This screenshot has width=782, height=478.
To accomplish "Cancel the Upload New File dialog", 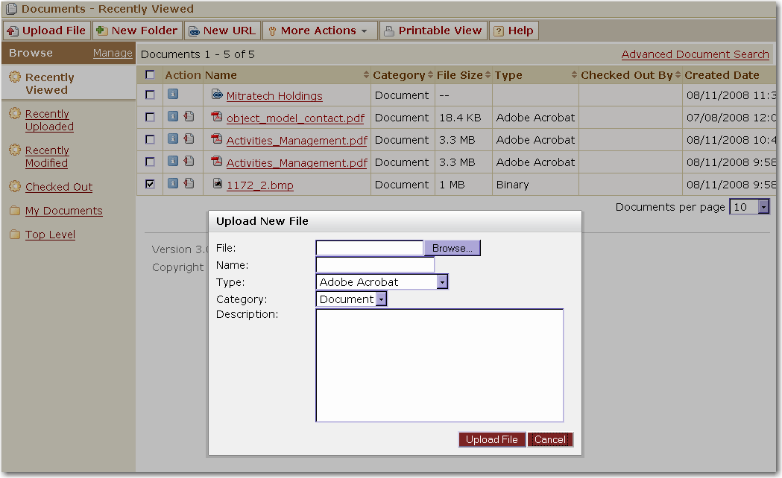I will (x=550, y=440).
